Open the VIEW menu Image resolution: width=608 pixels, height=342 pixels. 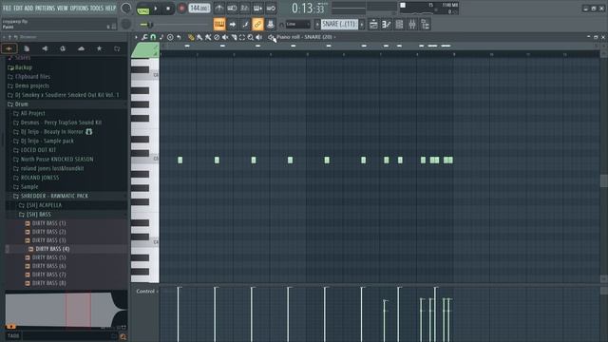[63, 9]
